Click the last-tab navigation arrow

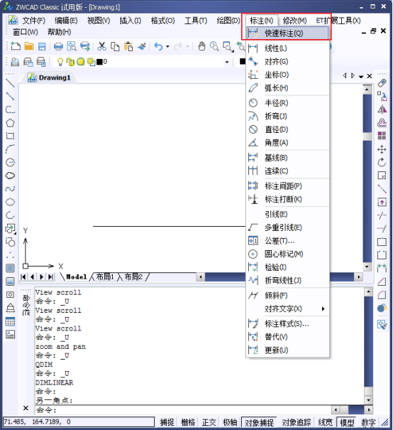[50, 276]
